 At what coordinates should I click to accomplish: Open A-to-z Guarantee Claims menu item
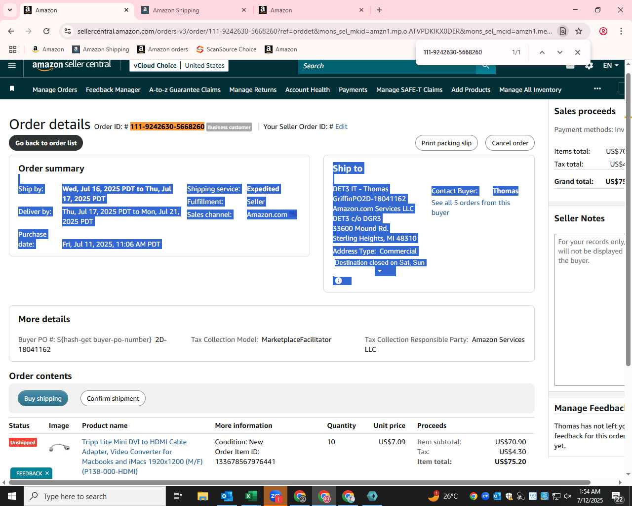click(x=185, y=89)
